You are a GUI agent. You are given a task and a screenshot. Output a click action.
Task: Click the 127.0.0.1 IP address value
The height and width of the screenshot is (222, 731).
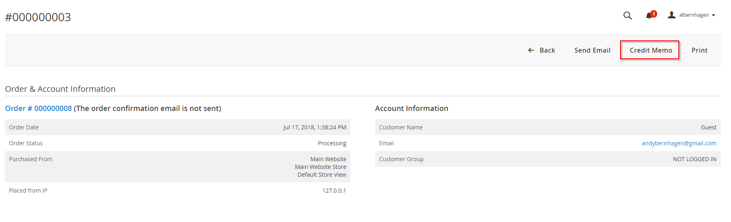pos(334,191)
